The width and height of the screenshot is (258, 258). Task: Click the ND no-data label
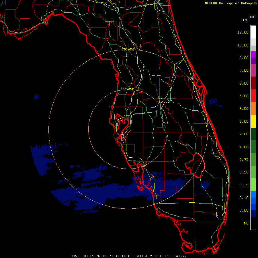[x=246, y=223]
